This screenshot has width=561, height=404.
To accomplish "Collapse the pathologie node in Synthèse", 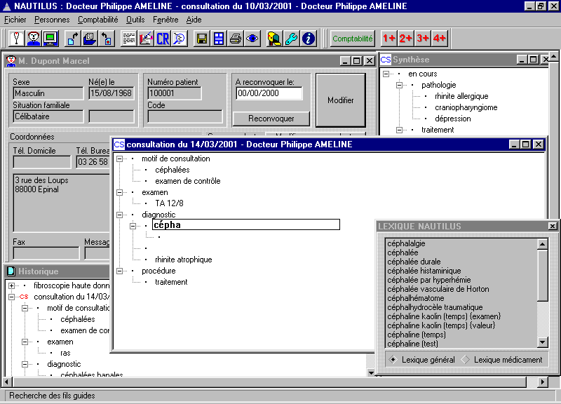I will coord(399,85).
